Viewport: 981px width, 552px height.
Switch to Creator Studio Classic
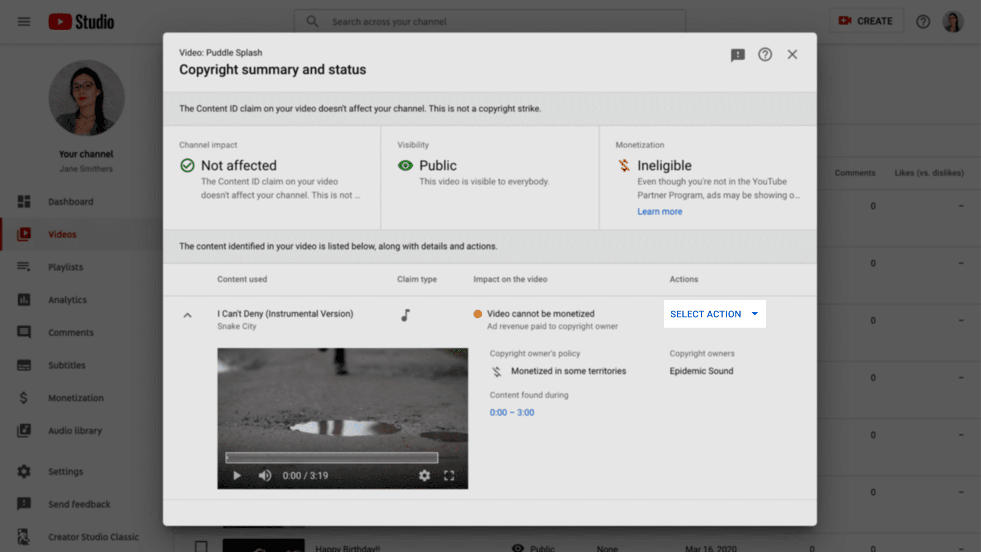click(x=82, y=537)
